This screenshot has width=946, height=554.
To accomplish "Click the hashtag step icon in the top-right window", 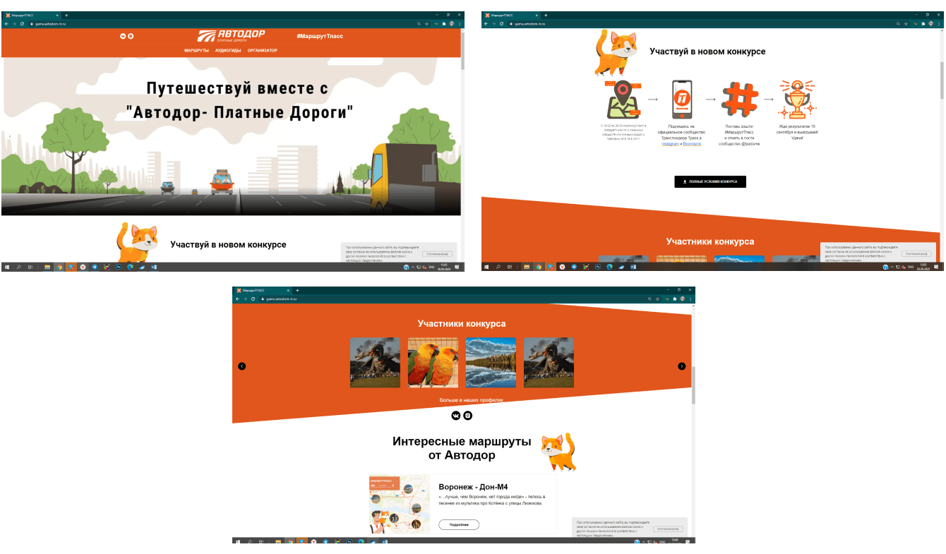I will click(739, 99).
